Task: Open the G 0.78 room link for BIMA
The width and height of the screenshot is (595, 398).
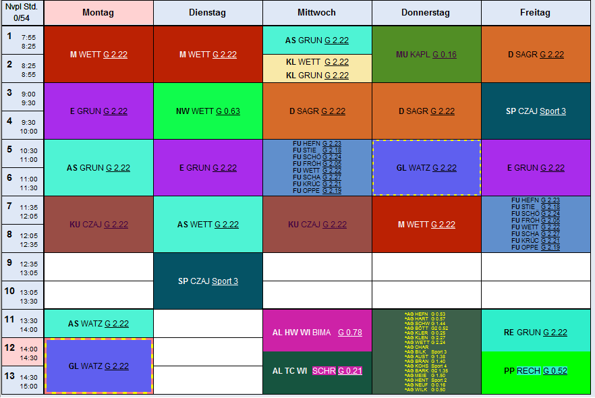Action: [350, 332]
